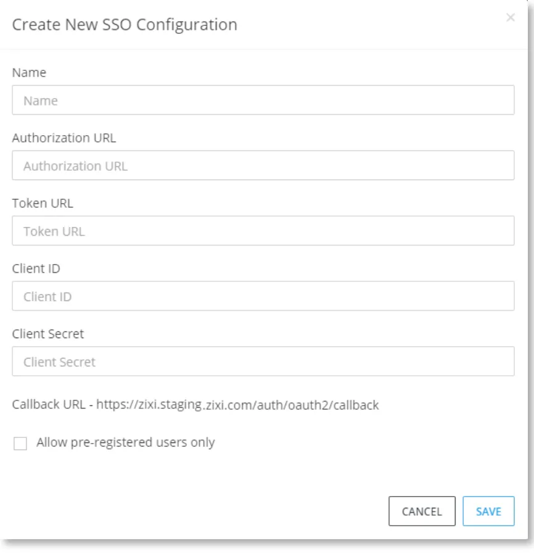Focus the Authorization URL text box
Screen dimensions: 534x554
(x=263, y=165)
